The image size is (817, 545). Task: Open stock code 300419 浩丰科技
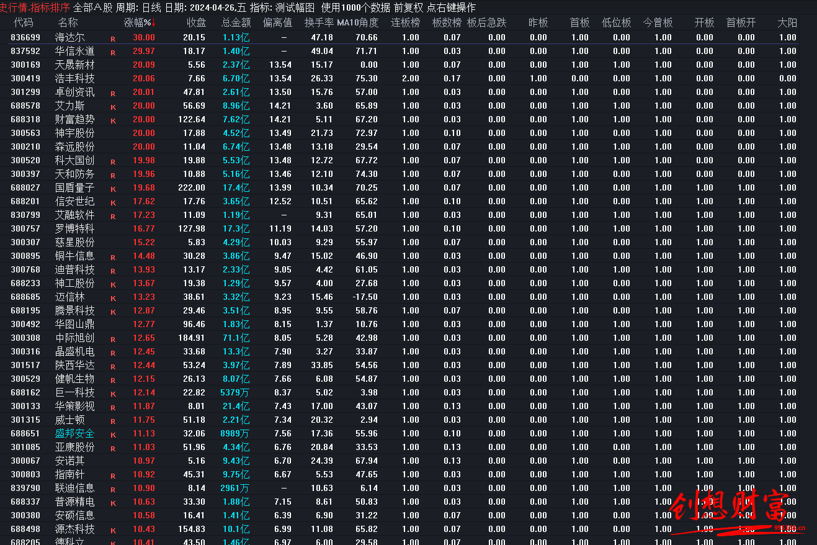pos(25,78)
